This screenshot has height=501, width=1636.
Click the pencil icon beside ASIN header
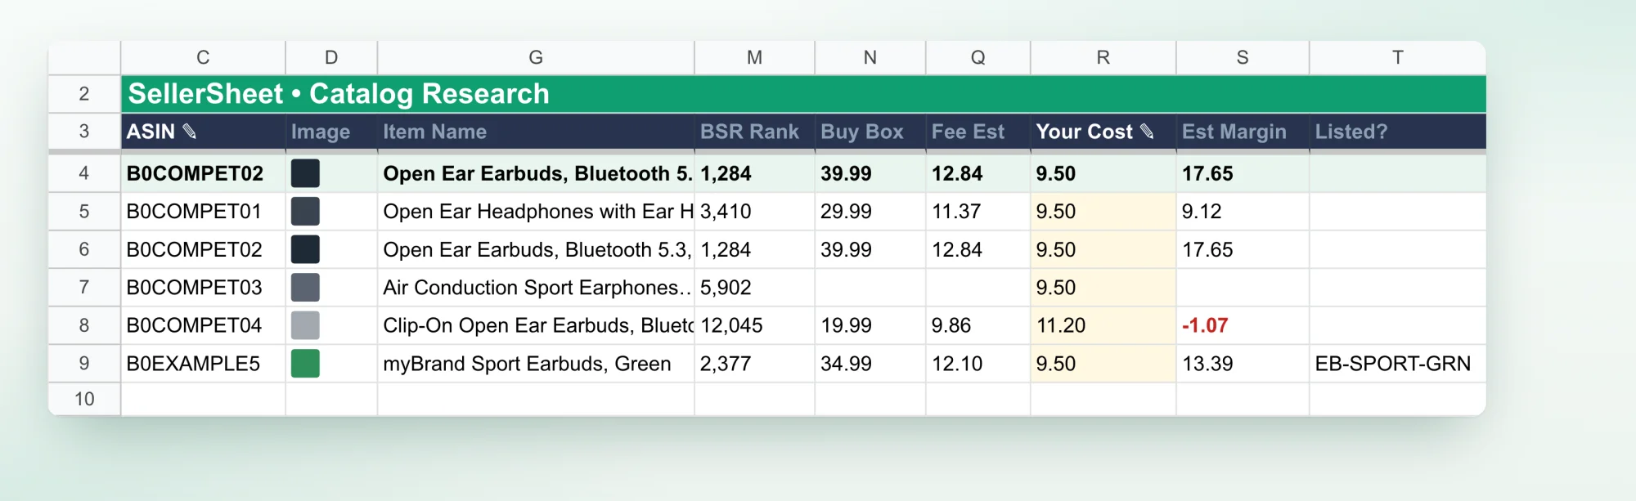[x=189, y=132]
